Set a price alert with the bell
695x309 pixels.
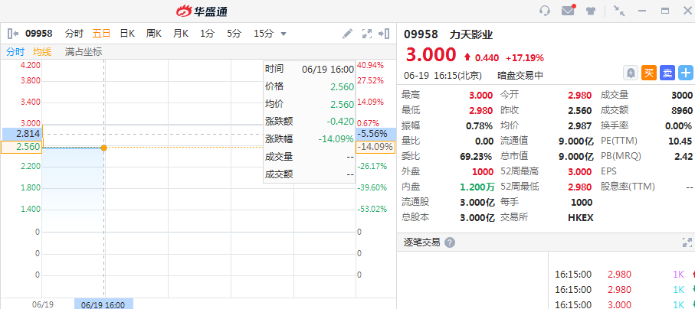coord(631,73)
